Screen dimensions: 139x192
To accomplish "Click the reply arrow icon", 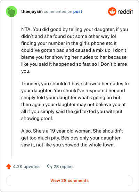I will click(49, 166).
